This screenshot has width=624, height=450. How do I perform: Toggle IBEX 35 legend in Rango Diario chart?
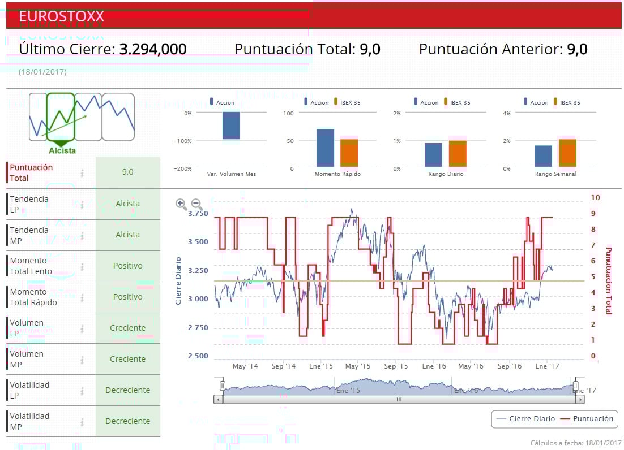click(x=458, y=102)
